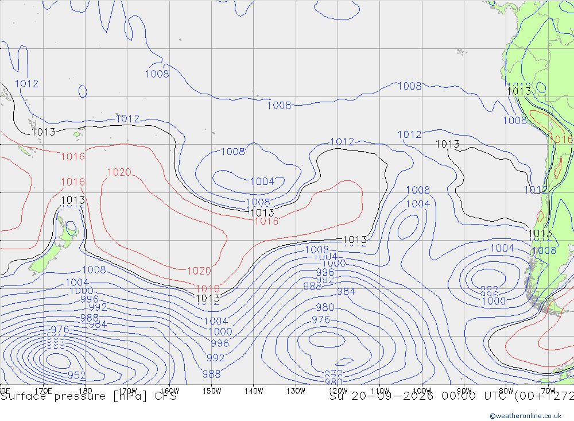Viewport: 574px width, 421px height.
Task: Click the 1008 label between 140W and 130W
Action: point(279,106)
